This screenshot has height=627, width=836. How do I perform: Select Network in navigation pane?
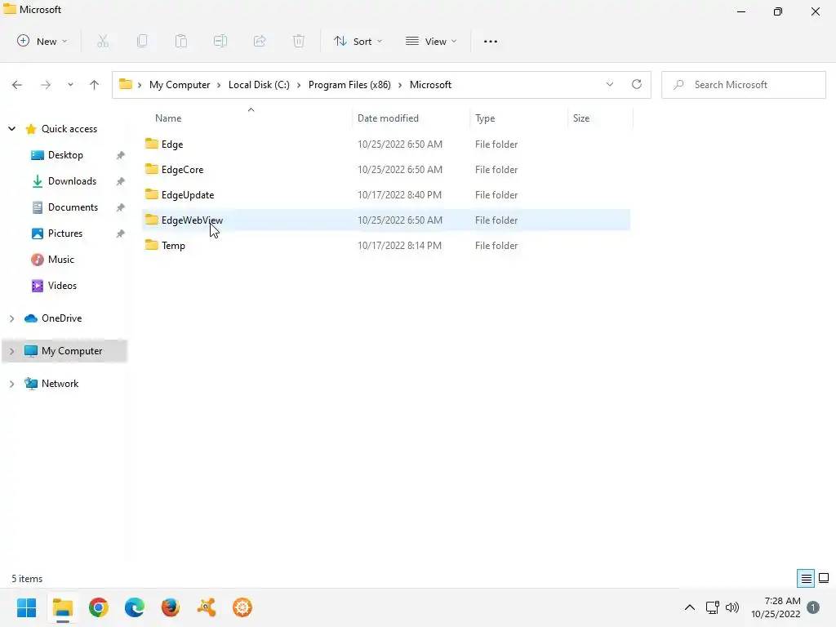60,384
